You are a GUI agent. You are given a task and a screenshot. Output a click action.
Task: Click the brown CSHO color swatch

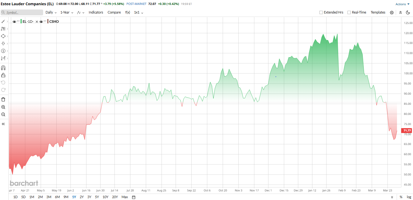point(48,22)
